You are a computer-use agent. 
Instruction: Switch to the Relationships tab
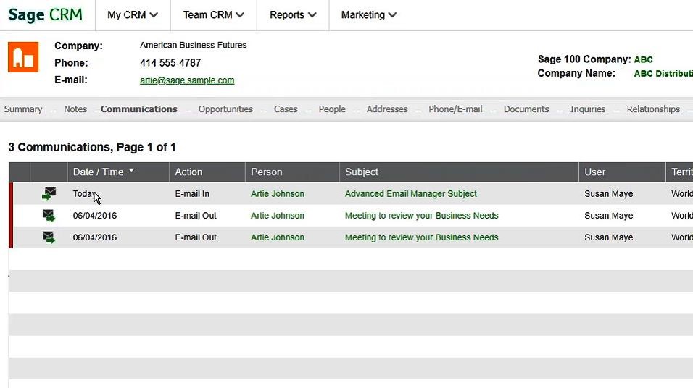coord(653,109)
